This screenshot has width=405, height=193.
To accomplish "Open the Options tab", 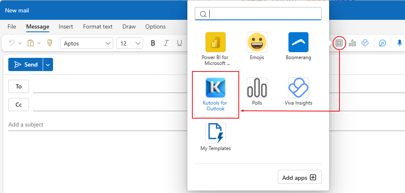I will pos(155,26).
